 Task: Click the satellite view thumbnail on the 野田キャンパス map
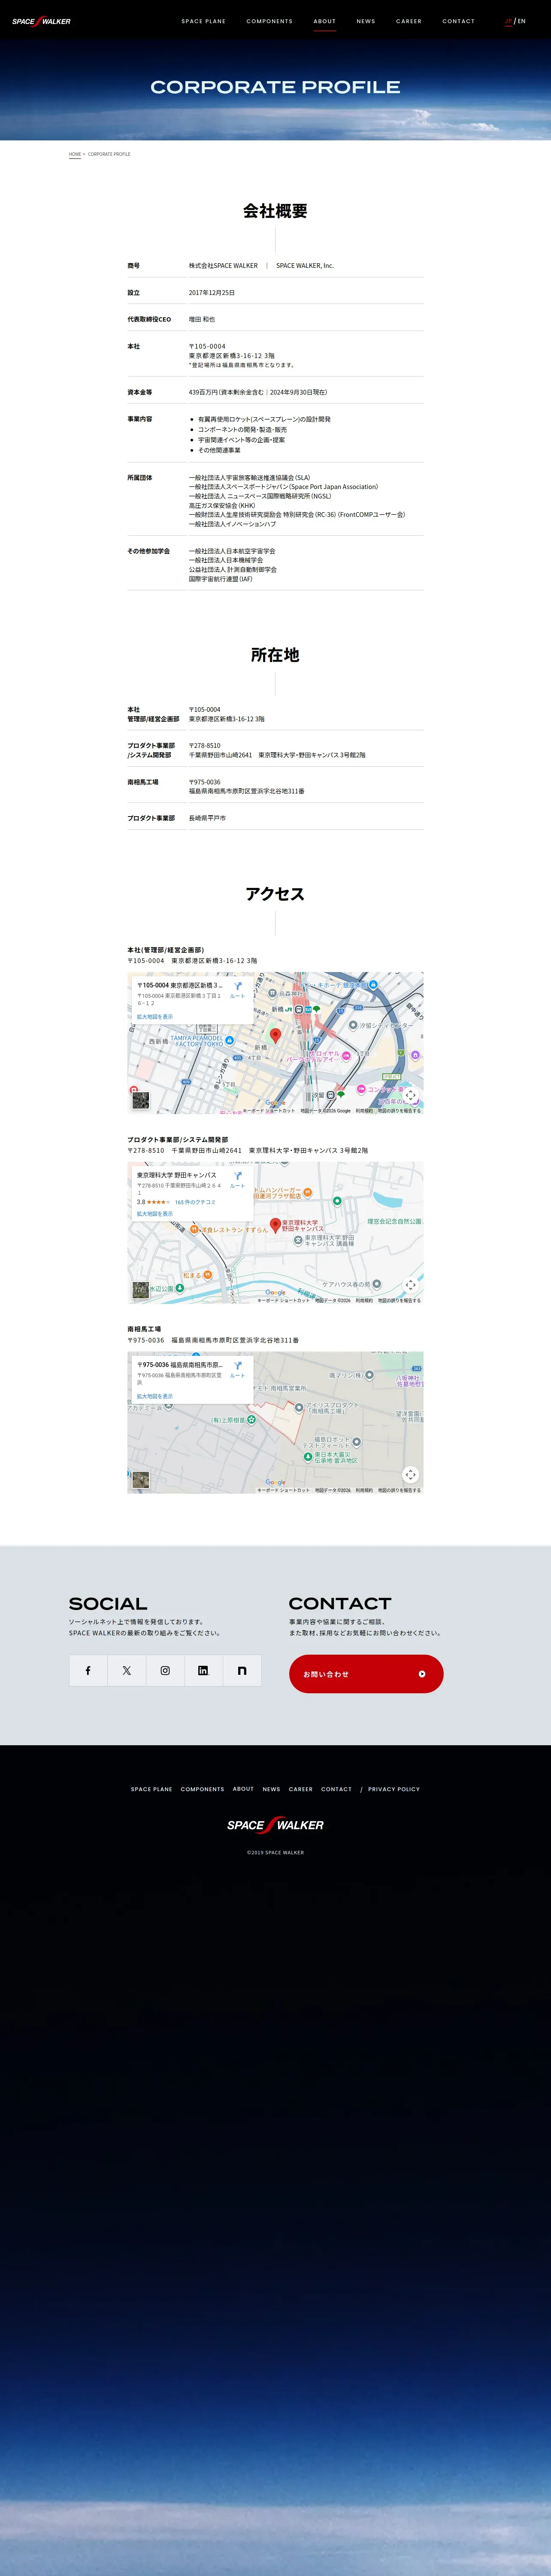point(141,1290)
